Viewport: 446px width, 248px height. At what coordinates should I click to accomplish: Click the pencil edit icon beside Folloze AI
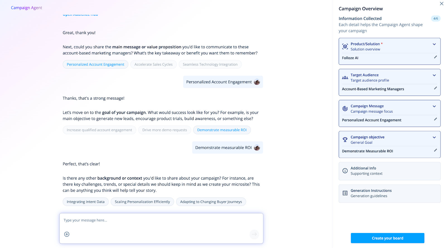(435, 57)
